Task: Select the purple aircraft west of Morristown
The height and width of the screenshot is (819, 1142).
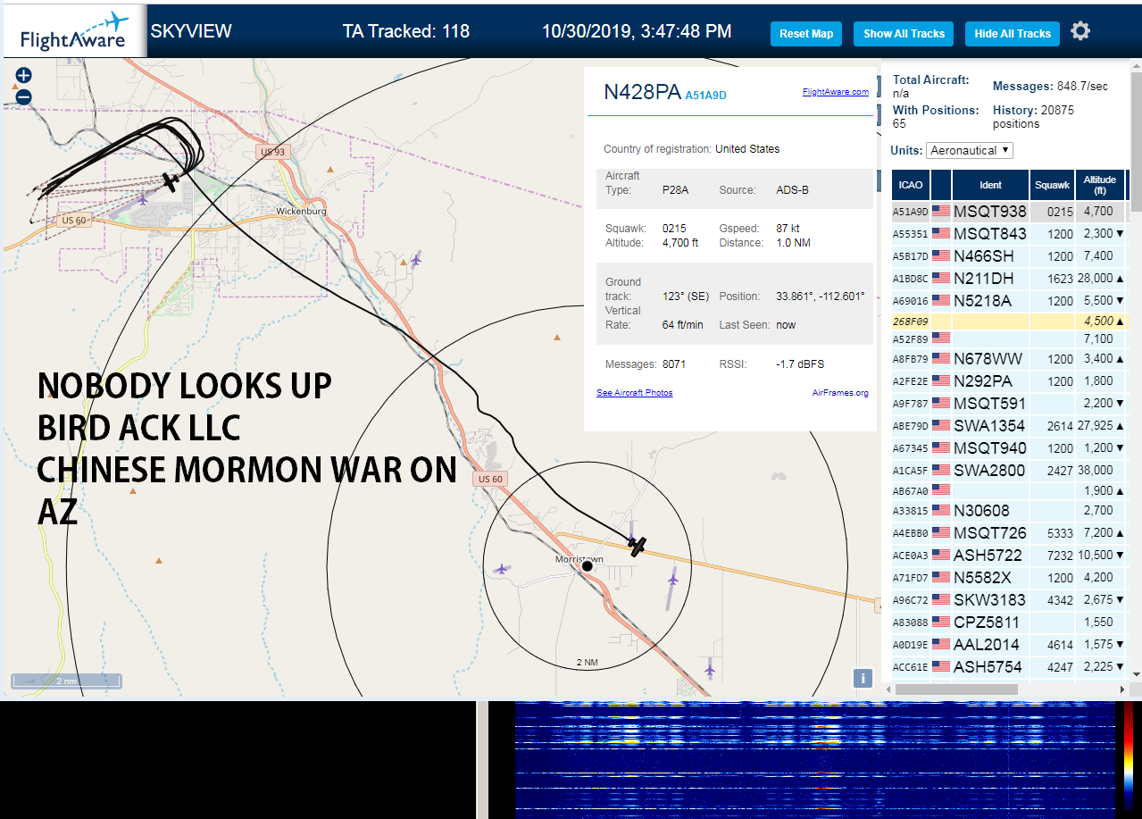Action: click(502, 569)
